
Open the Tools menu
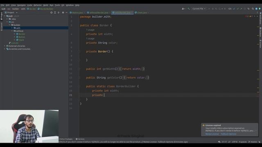[x=57, y=5]
